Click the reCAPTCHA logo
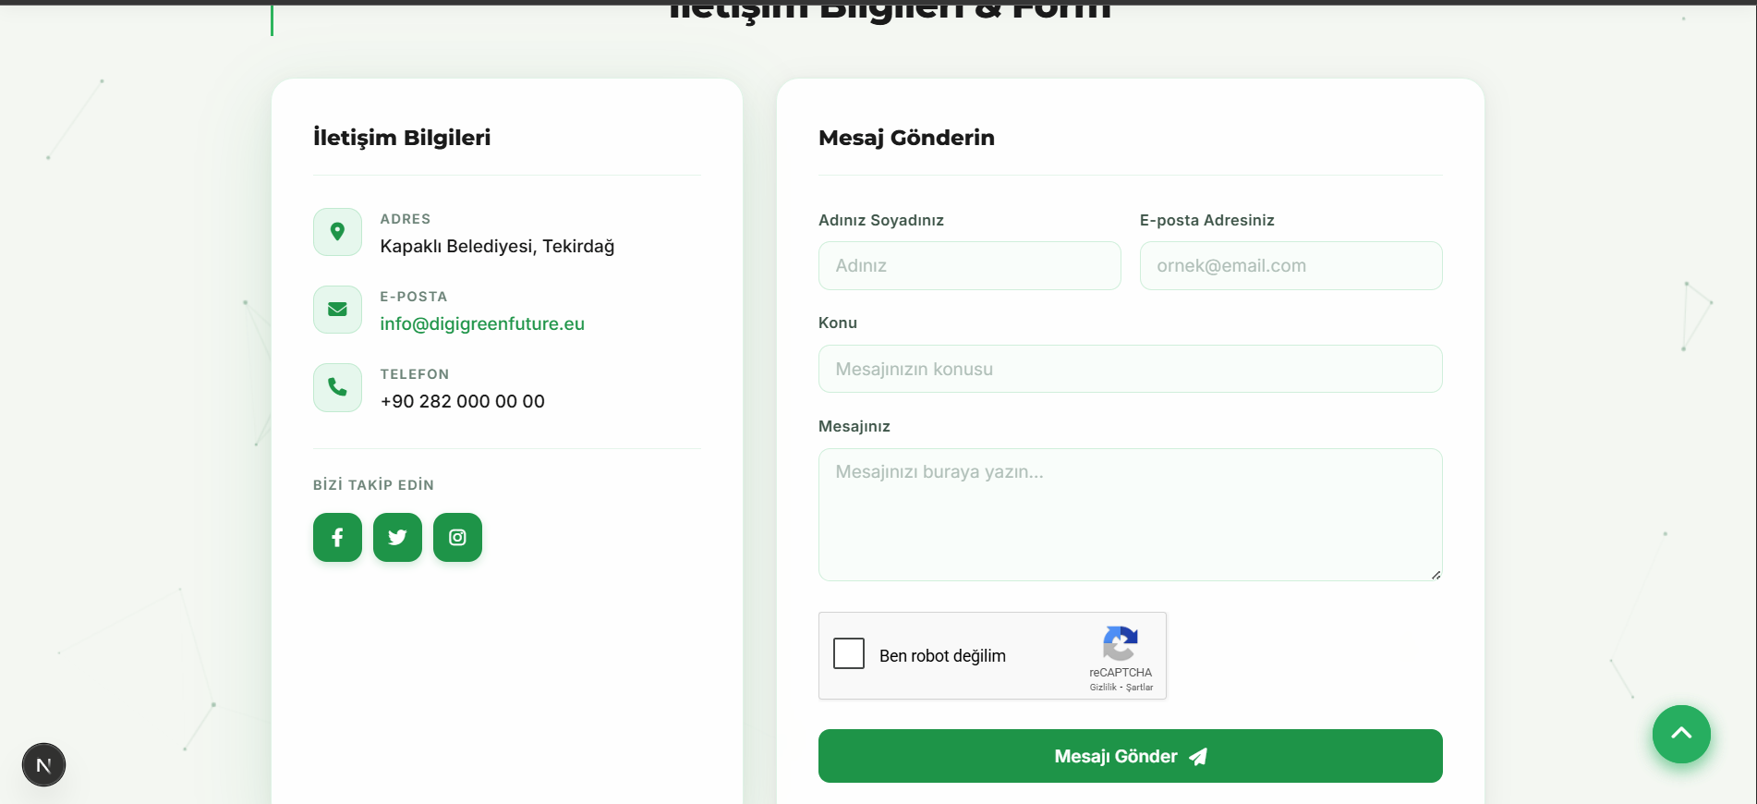Screen dimensions: 1757x804 1120,643
